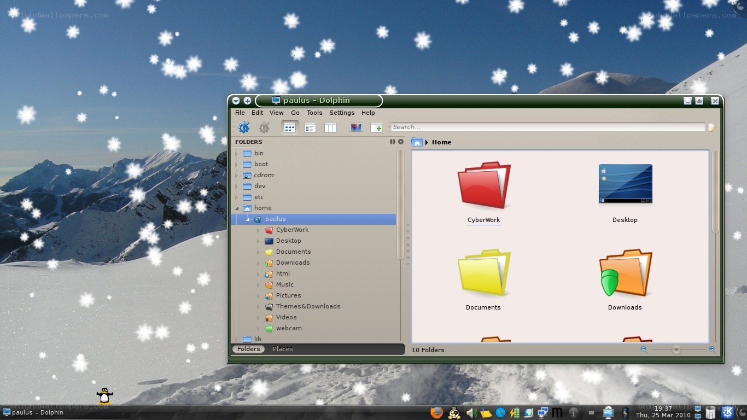Viewport: 747px width, 420px height.
Task: Open the KDE kickoff menu icon
Action: [728, 412]
